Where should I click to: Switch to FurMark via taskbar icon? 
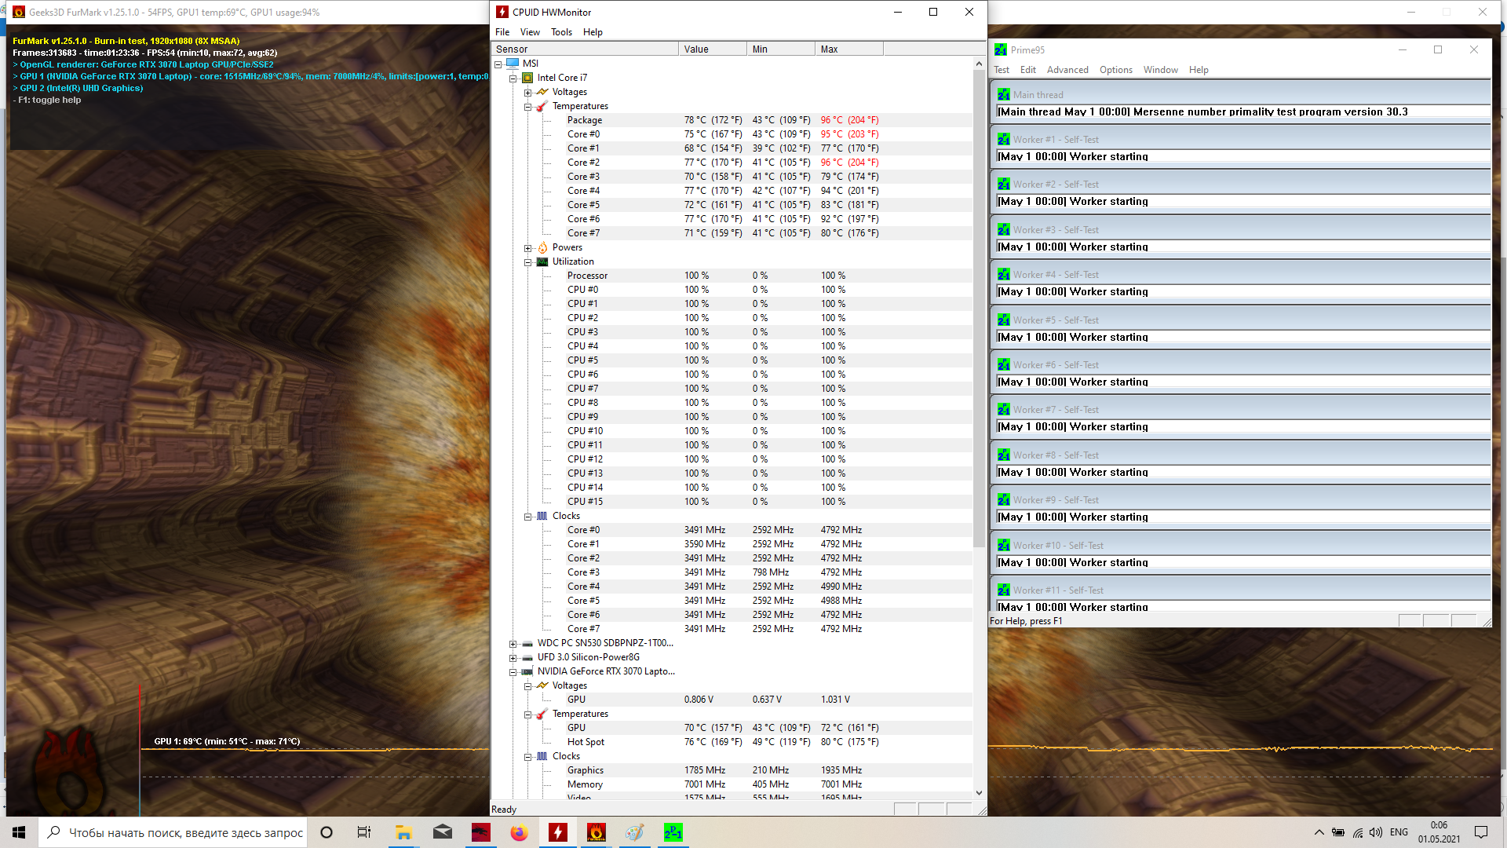coord(597,832)
